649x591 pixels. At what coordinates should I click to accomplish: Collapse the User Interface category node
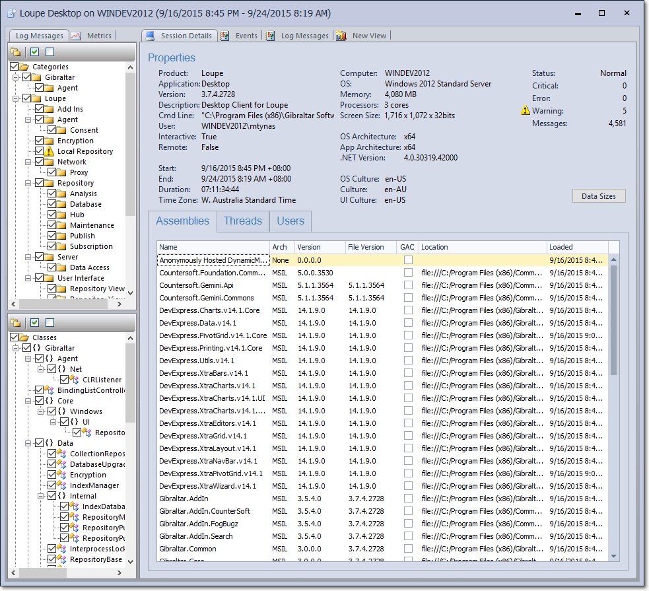coord(28,278)
